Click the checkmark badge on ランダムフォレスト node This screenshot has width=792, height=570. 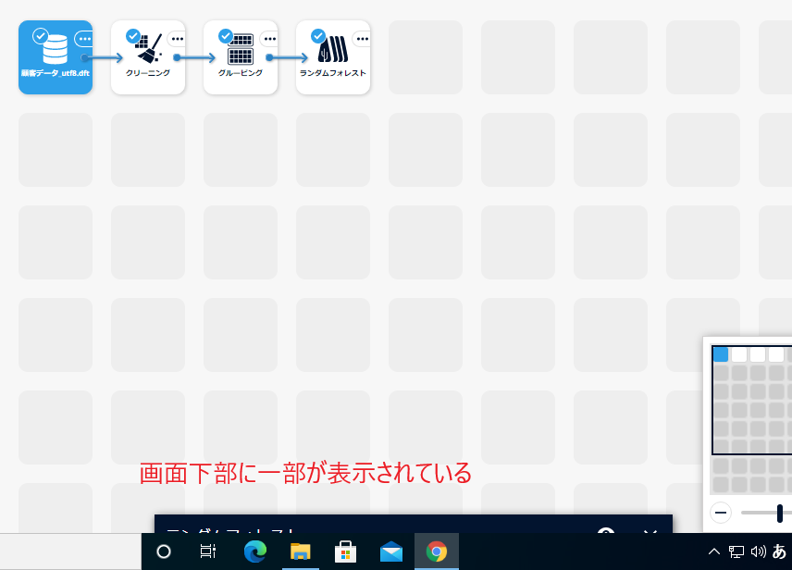(317, 36)
